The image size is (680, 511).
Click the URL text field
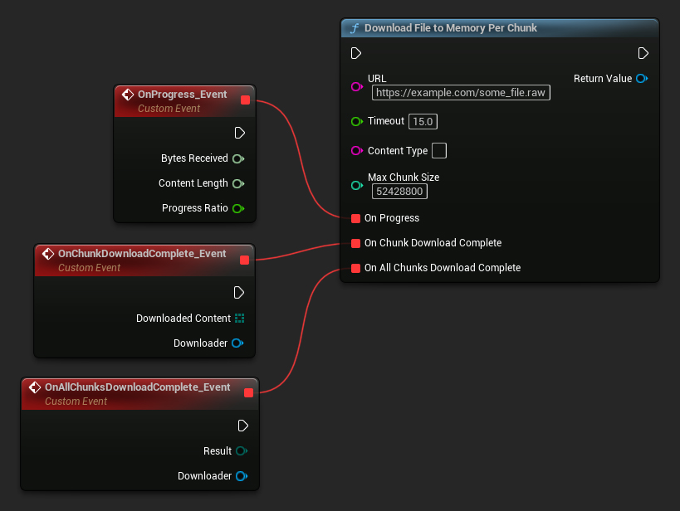click(461, 92)
